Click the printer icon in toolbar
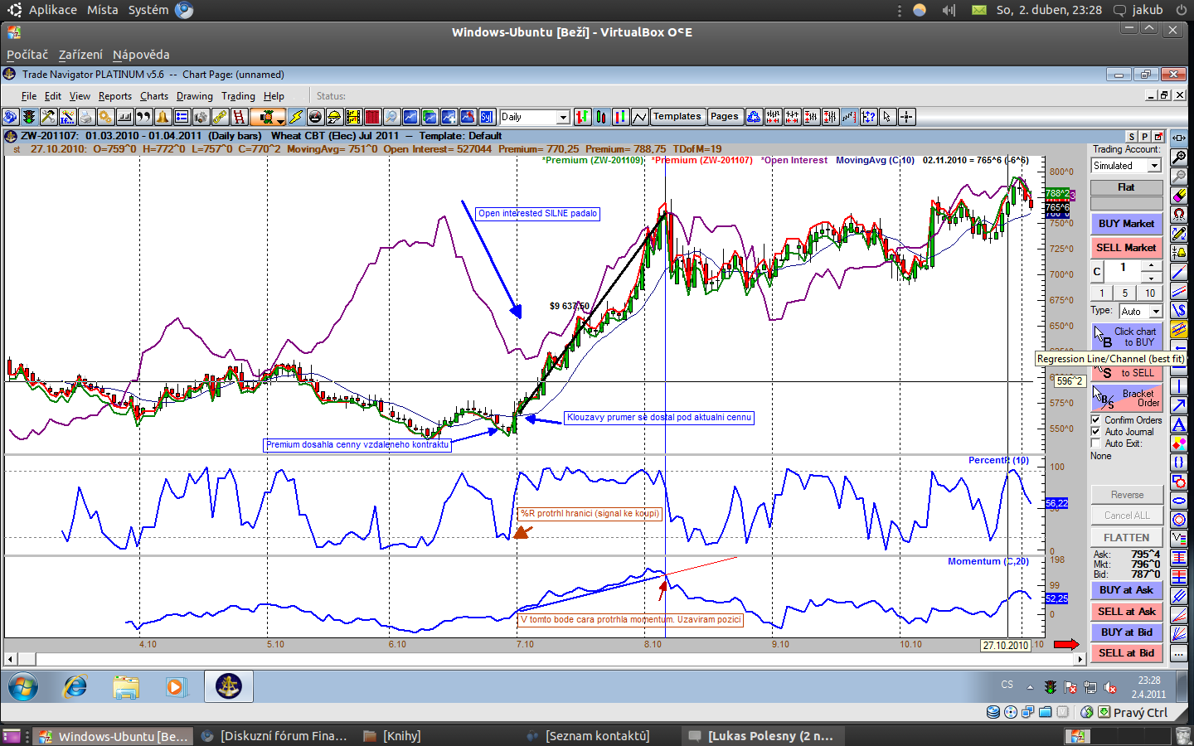 click(86, 117)
